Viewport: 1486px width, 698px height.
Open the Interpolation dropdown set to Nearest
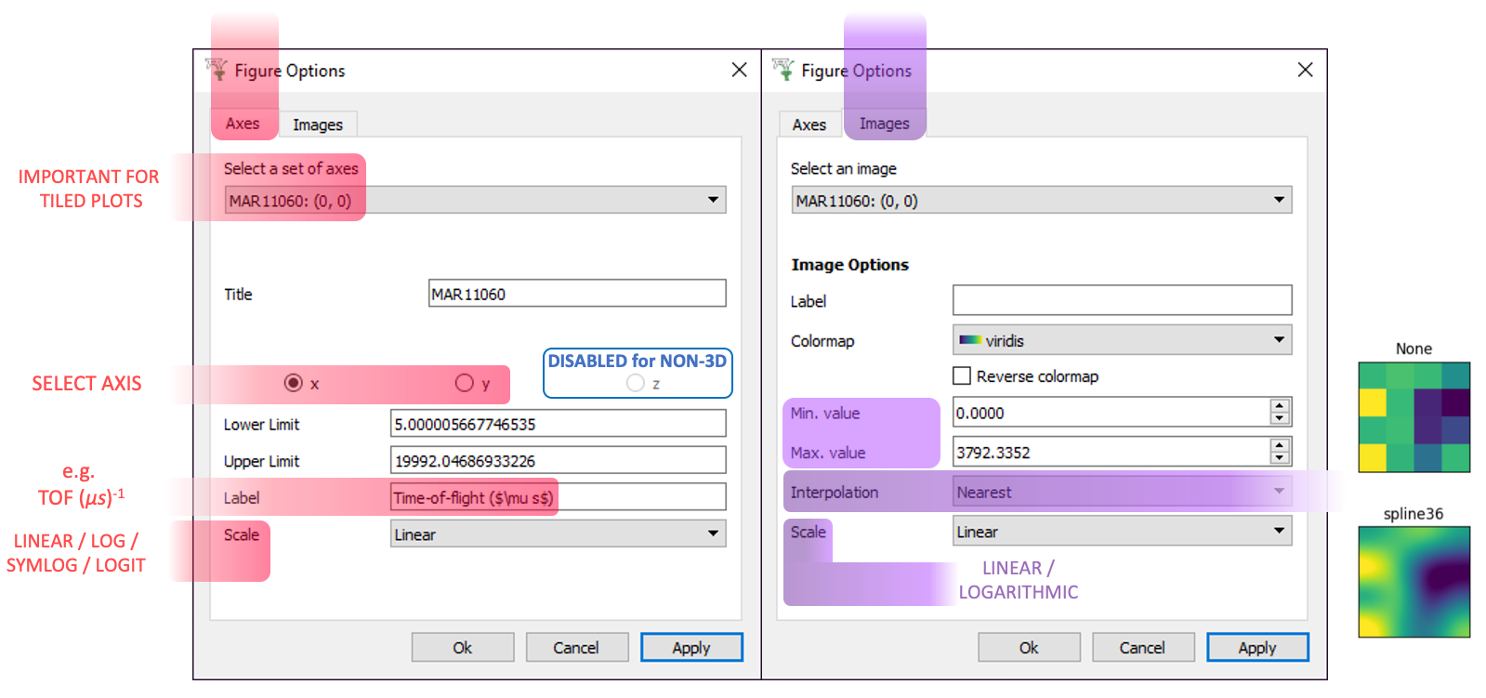click(x=1122, y=492)
